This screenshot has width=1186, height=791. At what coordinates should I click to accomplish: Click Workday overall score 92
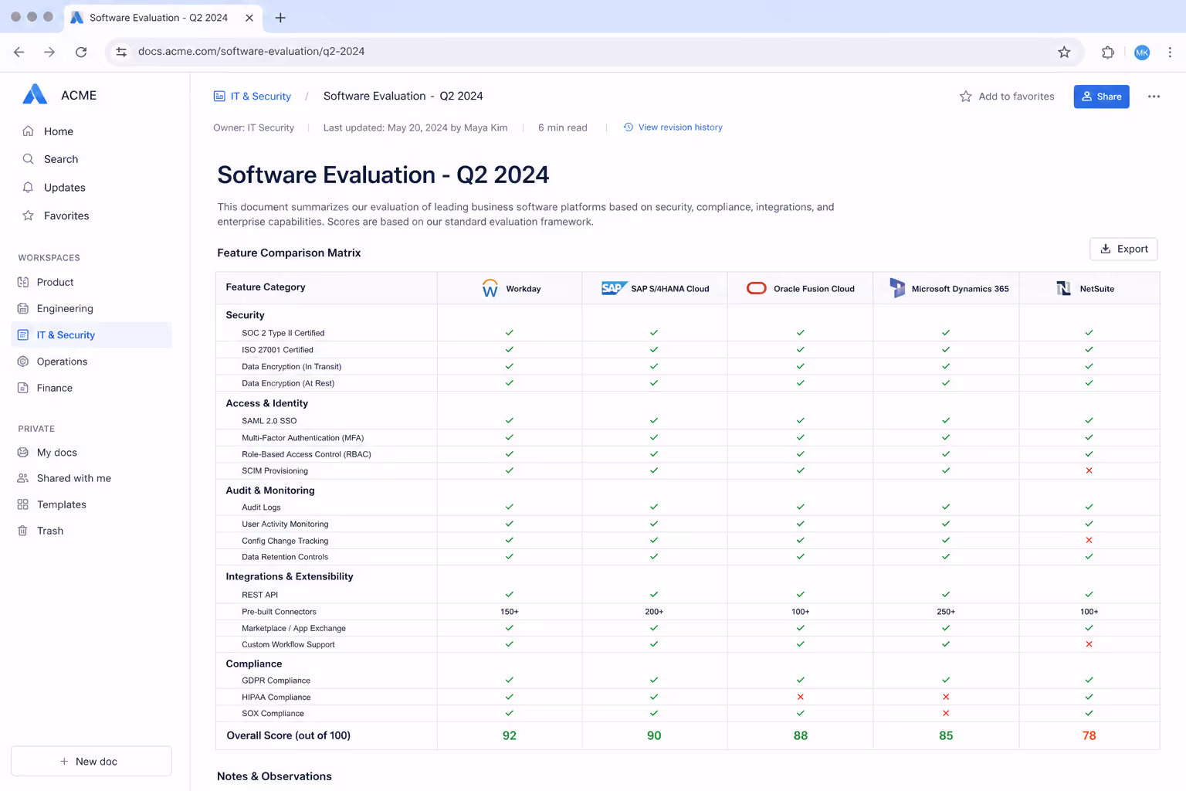pyautogui.click(x=510, y=735)
